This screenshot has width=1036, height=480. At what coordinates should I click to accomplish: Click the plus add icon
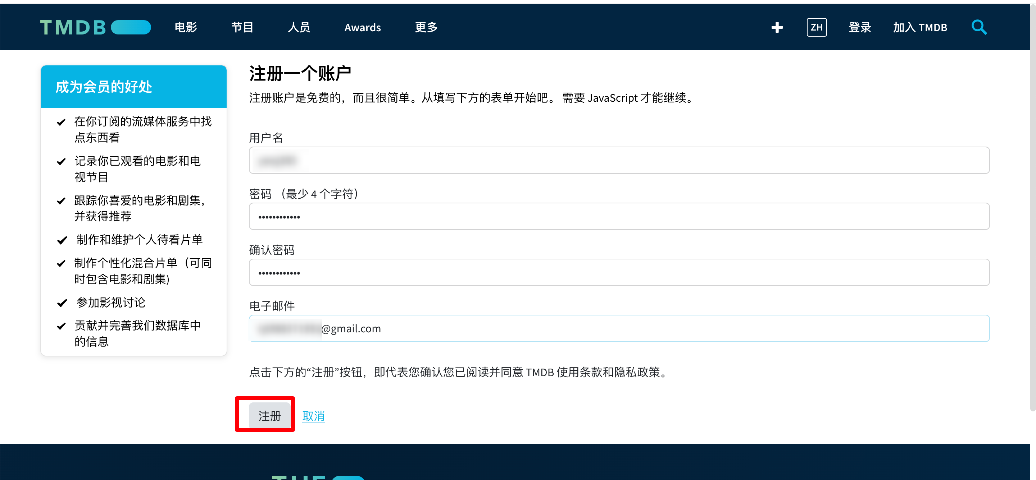click(777, 27)
